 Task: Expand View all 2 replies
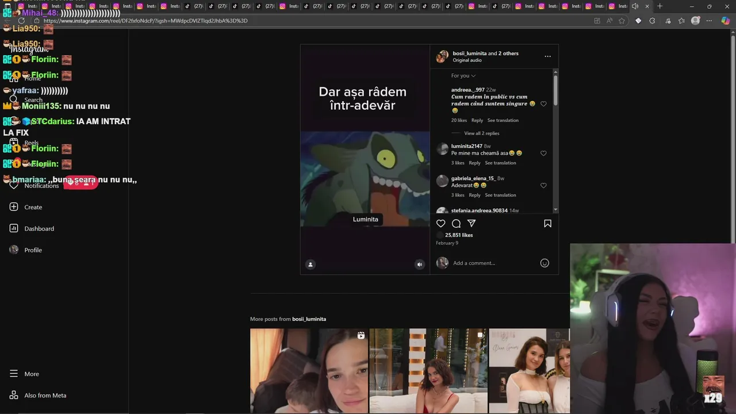click(x=481, y=133)
